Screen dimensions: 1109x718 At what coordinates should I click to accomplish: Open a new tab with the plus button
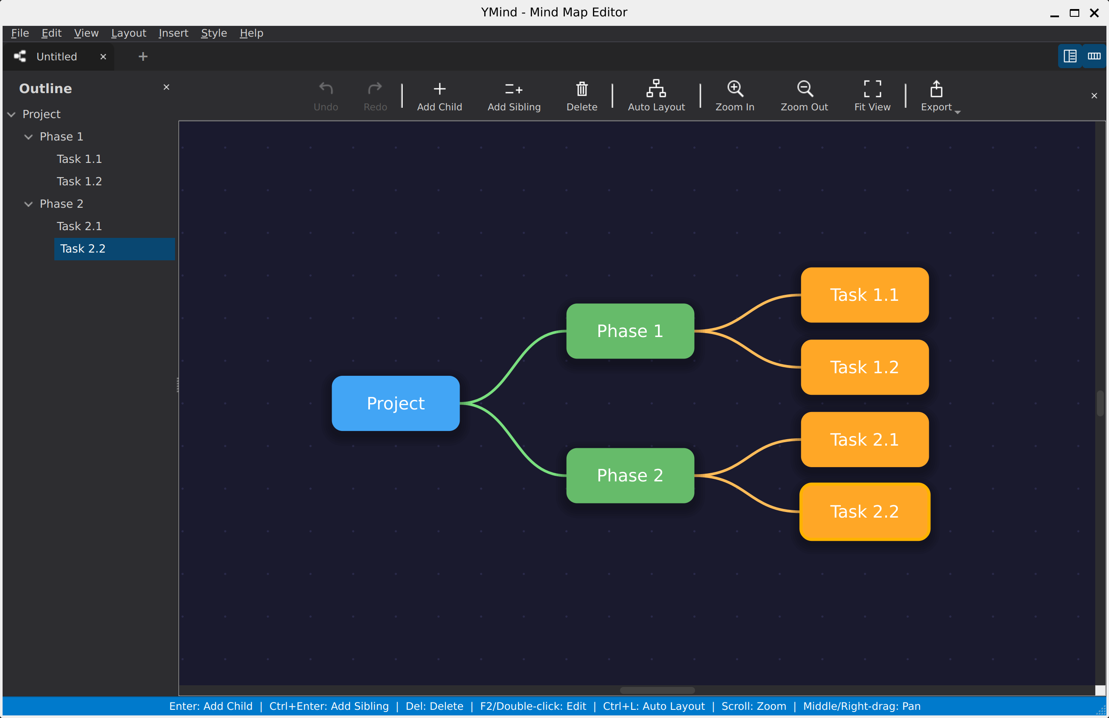(143, 57)
